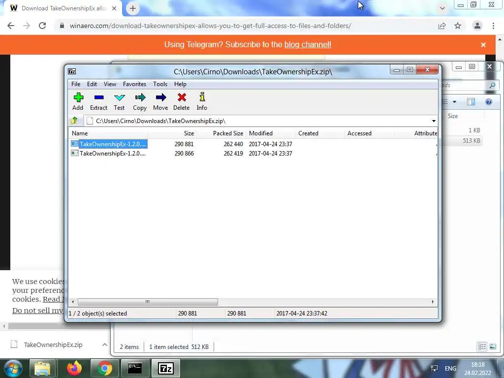Switch to 7-Zip in the taskbar
Viewport: 504px width, 378px height.
[x=165, y=368]
